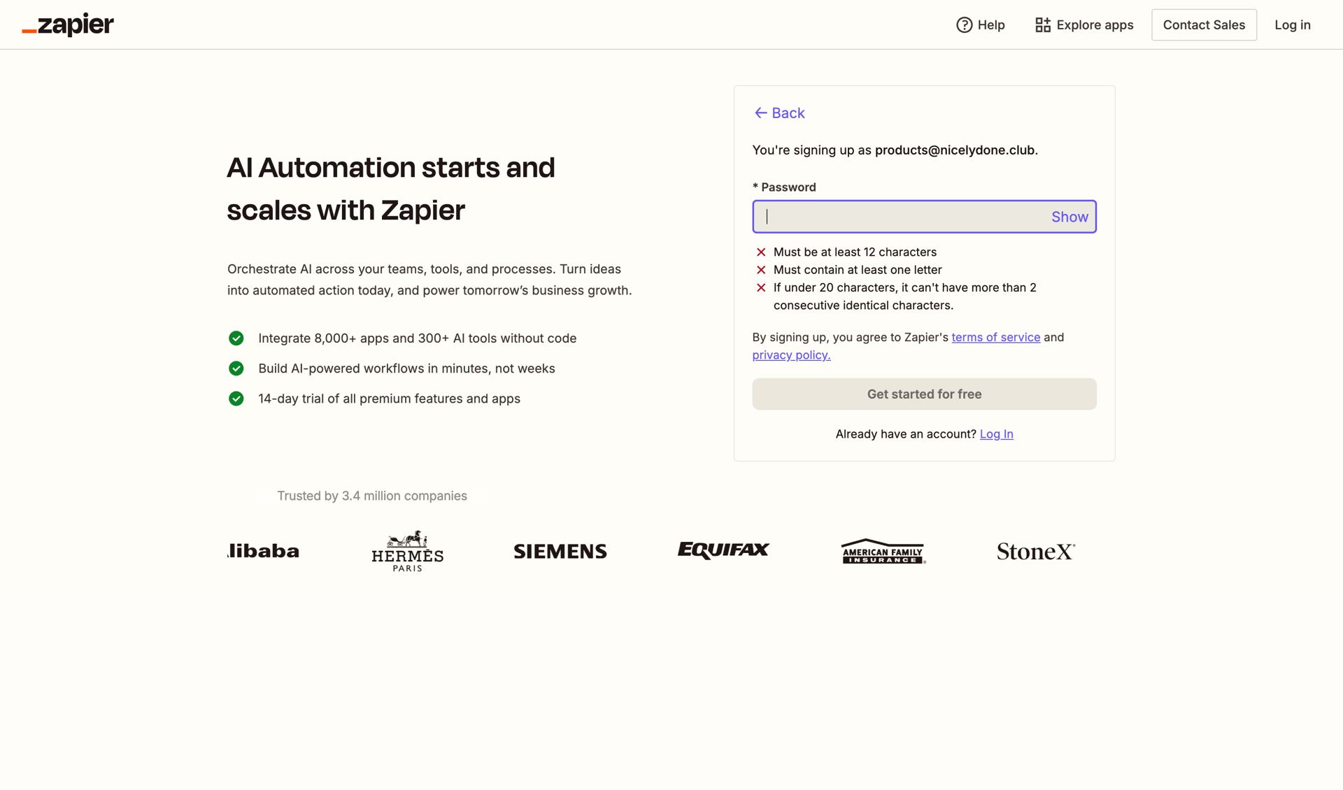Select the StoneX logo
This screenshot has width=1343, height=790.
click(x=1035, y=551)
